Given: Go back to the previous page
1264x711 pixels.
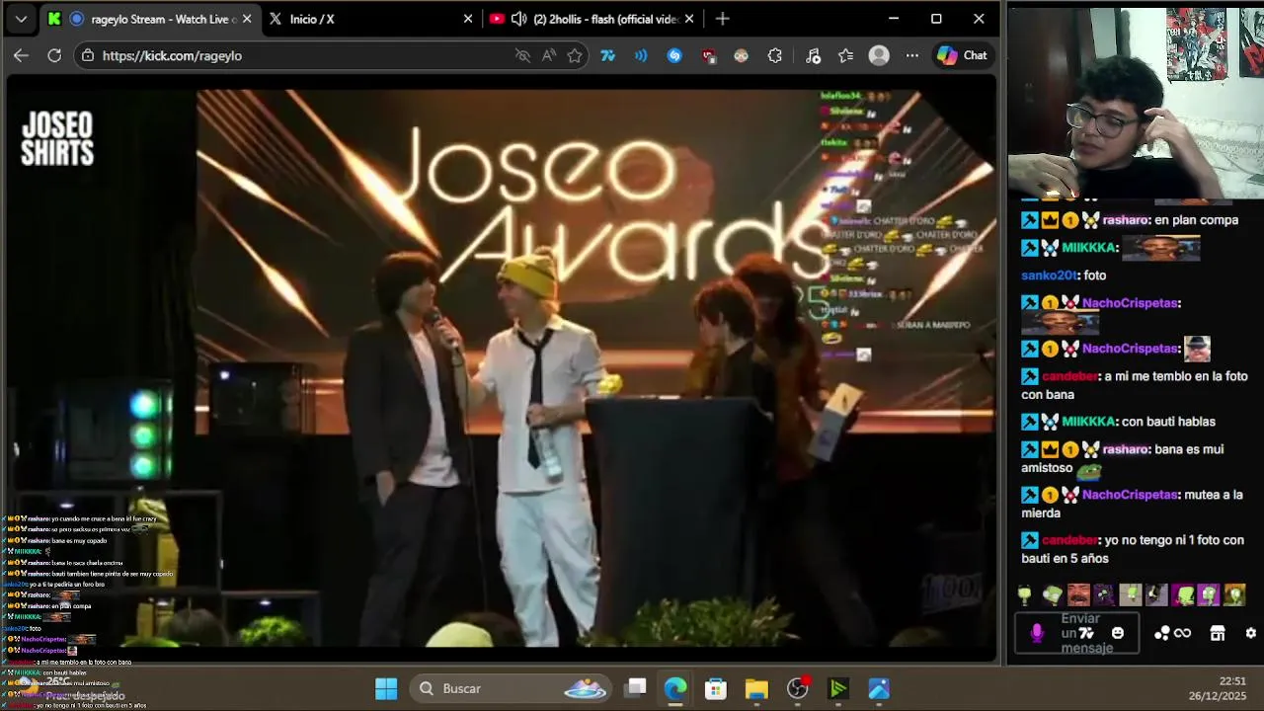Looking at the screenshot, I should tap(21, 55).
